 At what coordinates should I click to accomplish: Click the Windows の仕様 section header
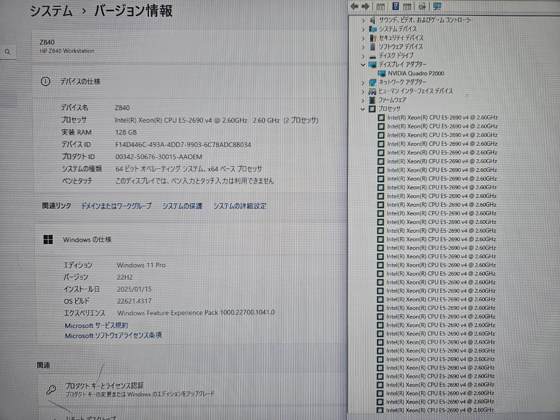point(87,240)
